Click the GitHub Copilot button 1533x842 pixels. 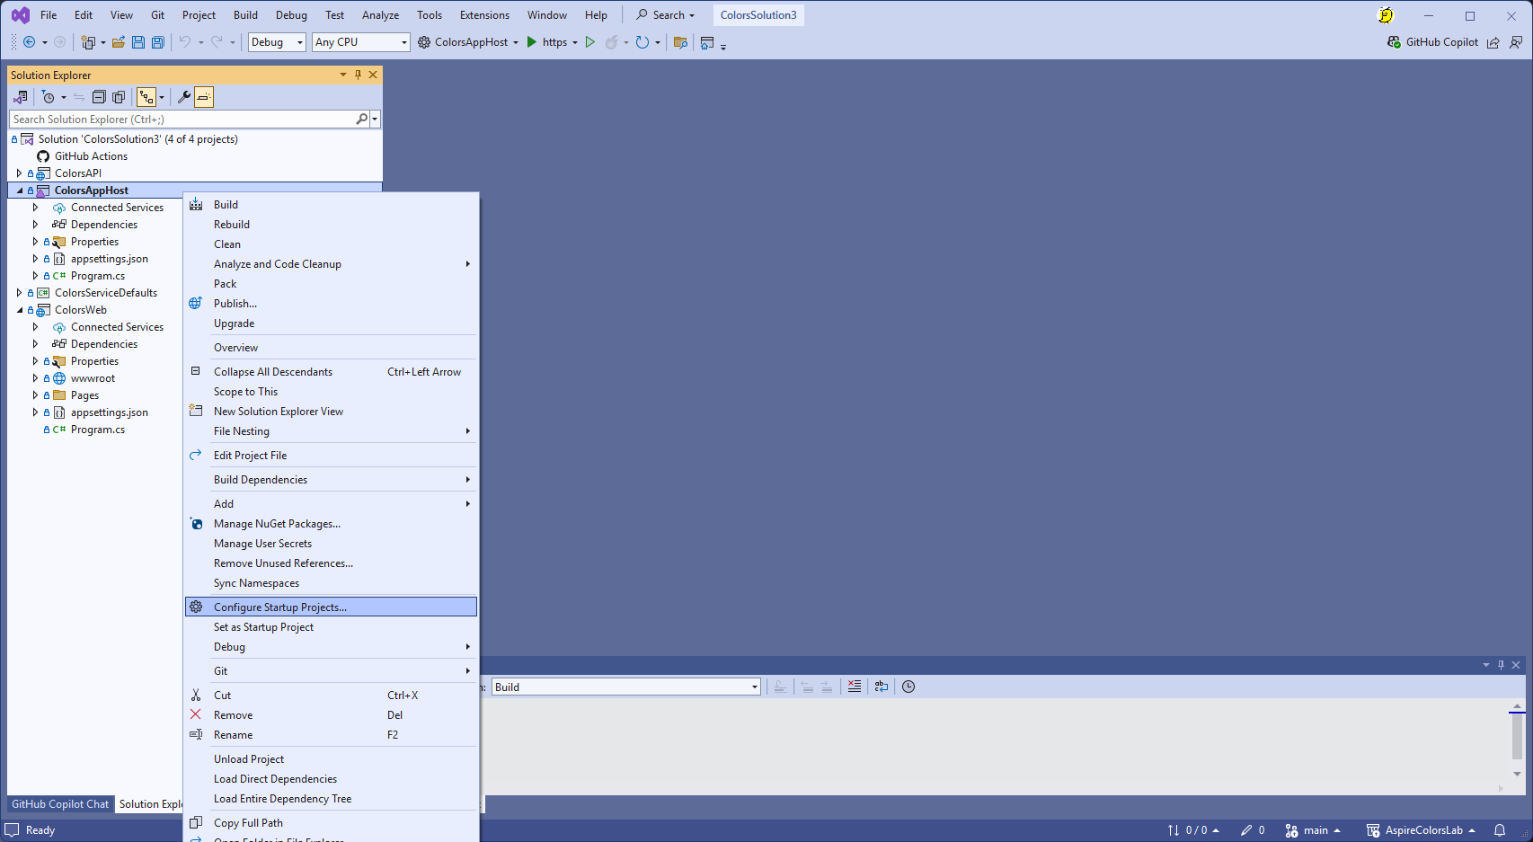coord(1432,42)
